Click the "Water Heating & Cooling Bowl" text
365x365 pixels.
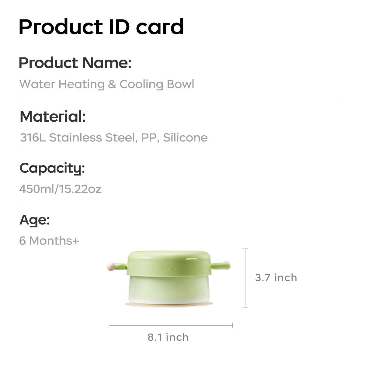(106, 84)
